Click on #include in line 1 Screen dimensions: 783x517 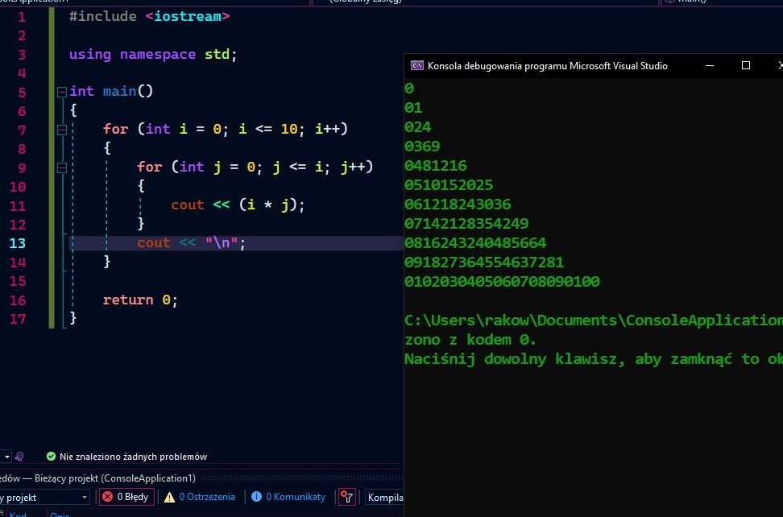point(102,16)
